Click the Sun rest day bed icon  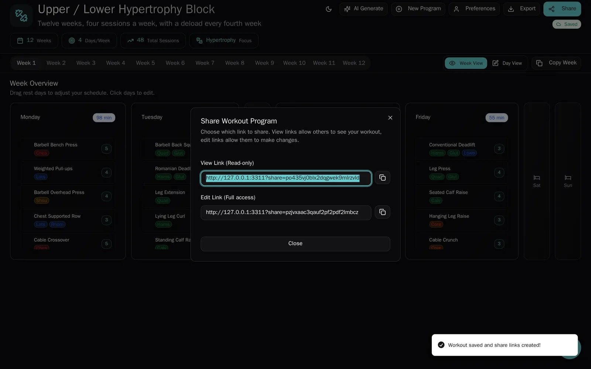click(x=568, y=178)
